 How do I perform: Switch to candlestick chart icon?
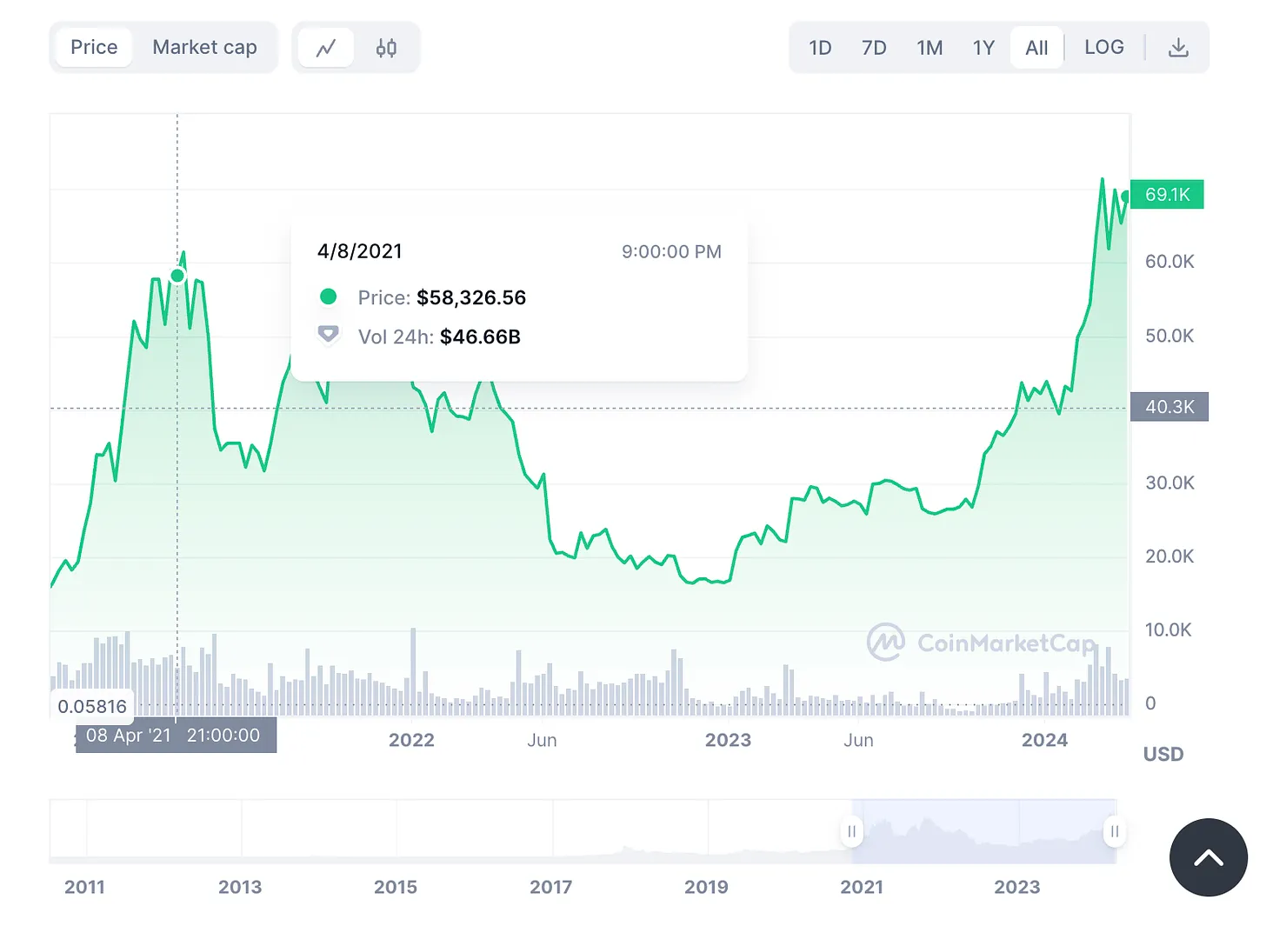[x=386, y=48]
